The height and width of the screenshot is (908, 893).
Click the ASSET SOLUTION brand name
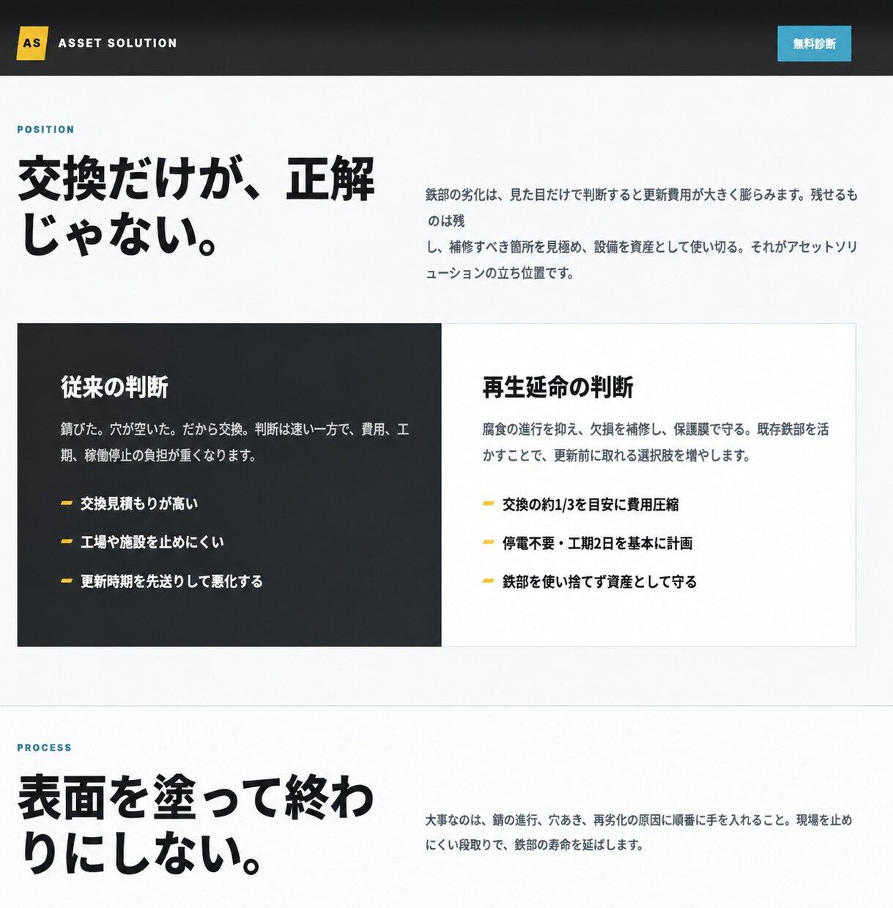118,43
